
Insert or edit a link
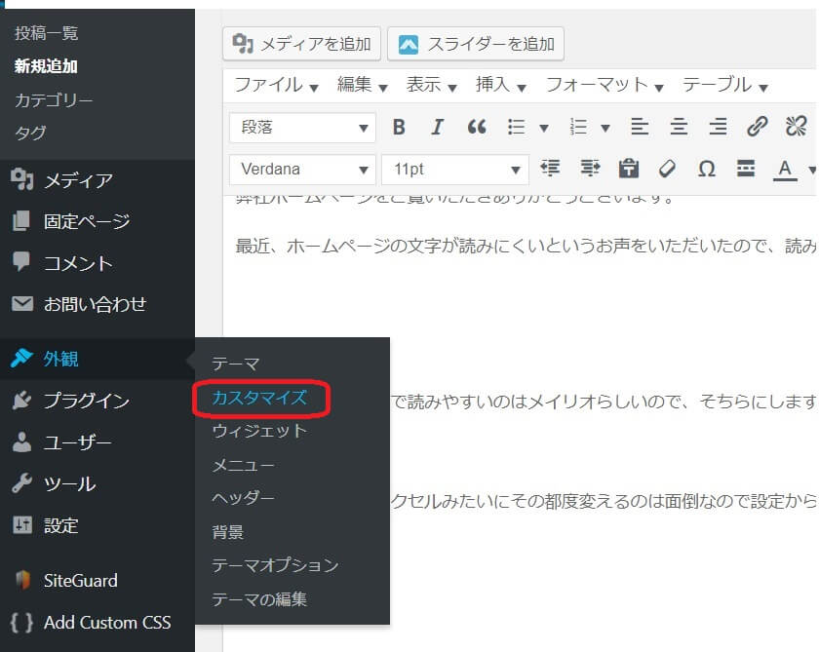[x=757, y=127]
